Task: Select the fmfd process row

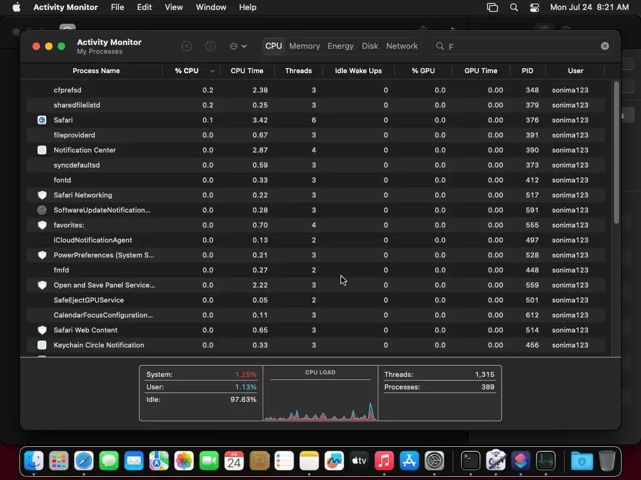Action: point(315,270)
